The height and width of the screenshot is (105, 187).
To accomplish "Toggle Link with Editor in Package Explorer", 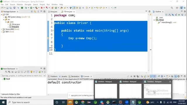I will coord(35,12).
